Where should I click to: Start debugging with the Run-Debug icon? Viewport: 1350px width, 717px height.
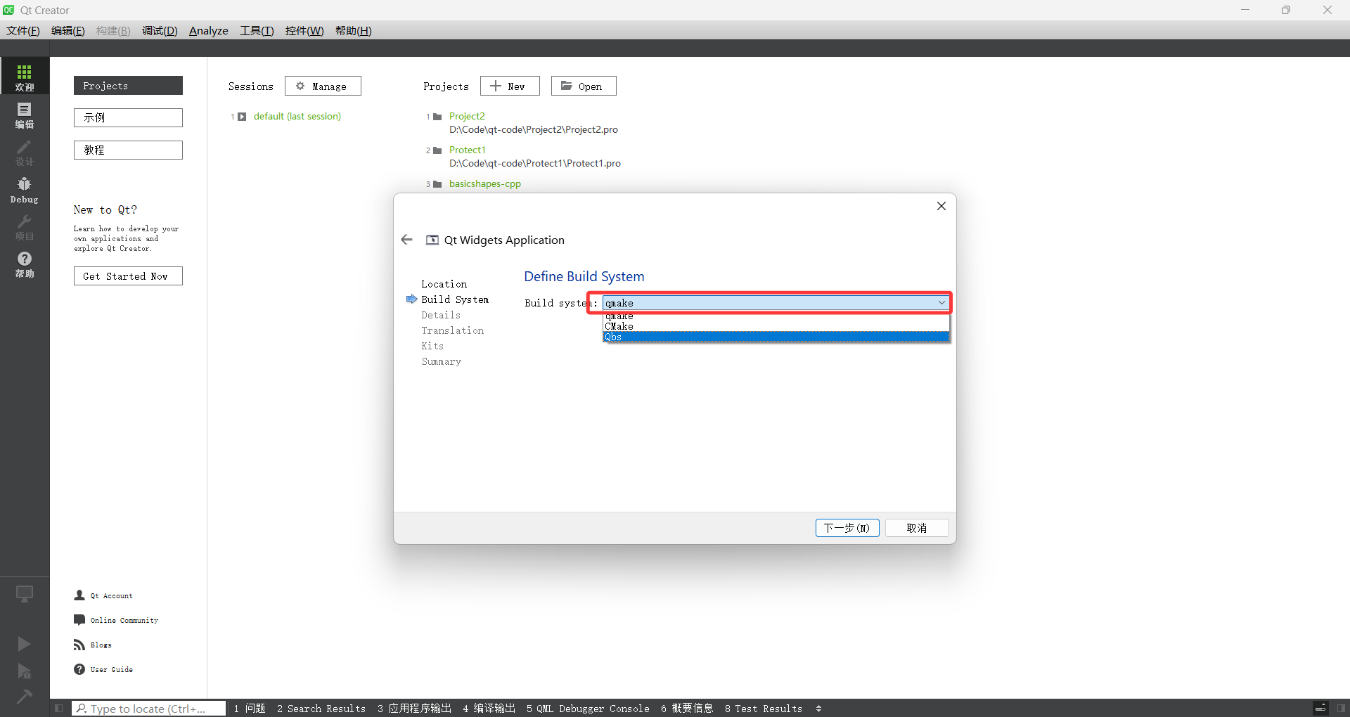click(x=24, y=671)
